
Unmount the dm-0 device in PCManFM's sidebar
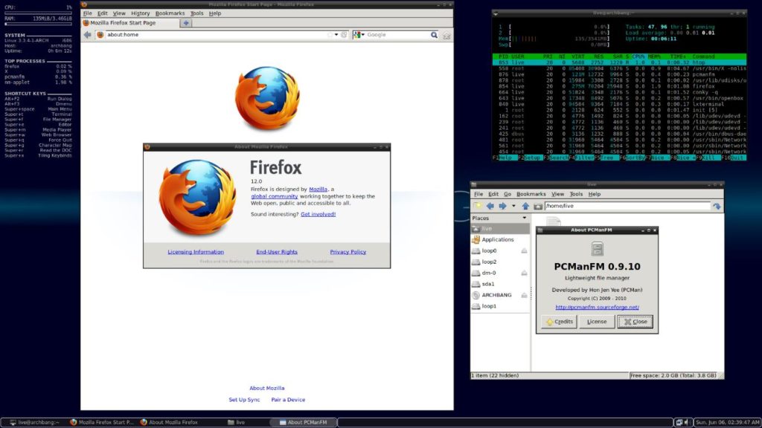click(x=525, y=272)
